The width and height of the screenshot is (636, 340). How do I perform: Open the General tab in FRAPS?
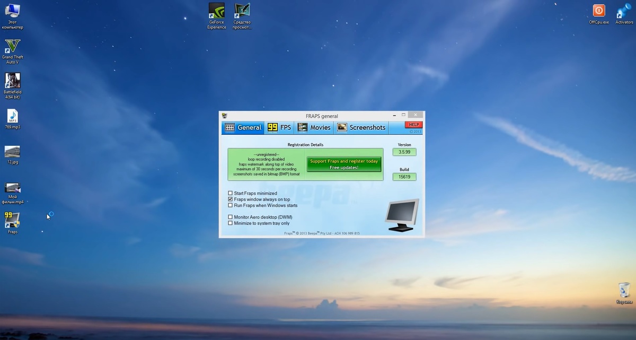click(243, 127)
